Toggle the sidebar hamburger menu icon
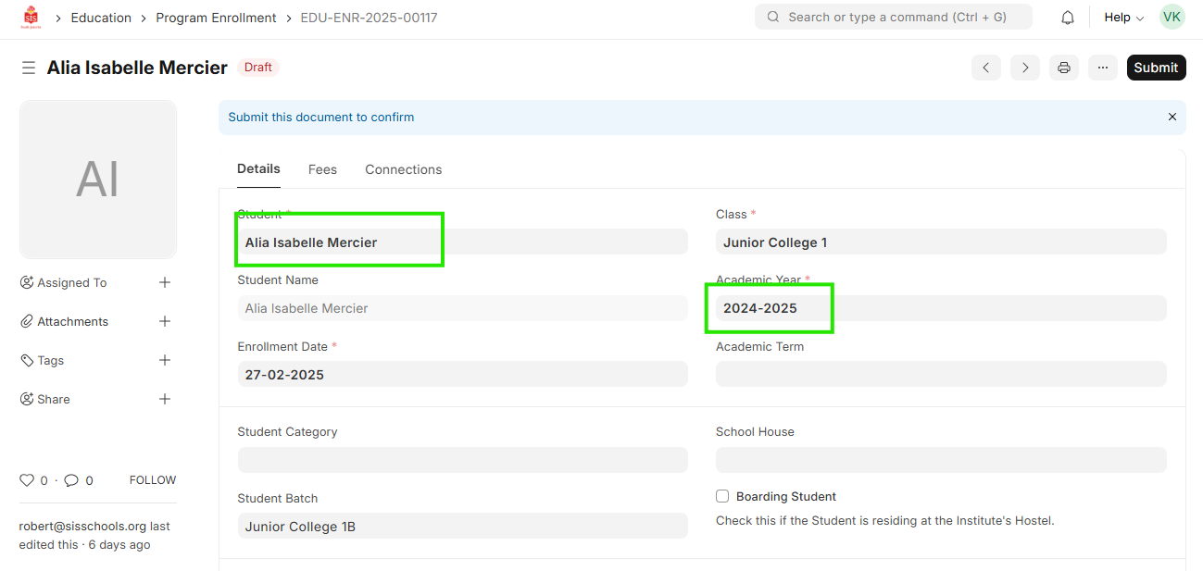Screen dimensions: 1203x571 29,68
